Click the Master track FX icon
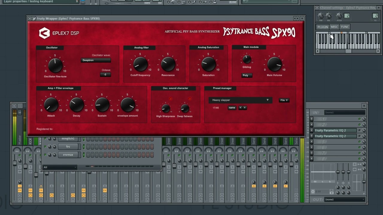Image resolution: width=383 pixels, height=215 pixels. 20,190
